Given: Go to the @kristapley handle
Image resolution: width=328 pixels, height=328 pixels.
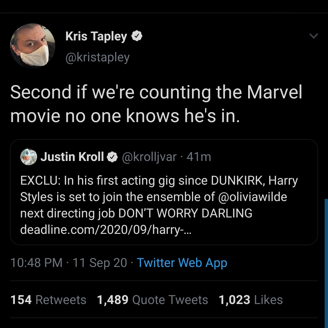Looking at the screenshot, I should (97, 57).
